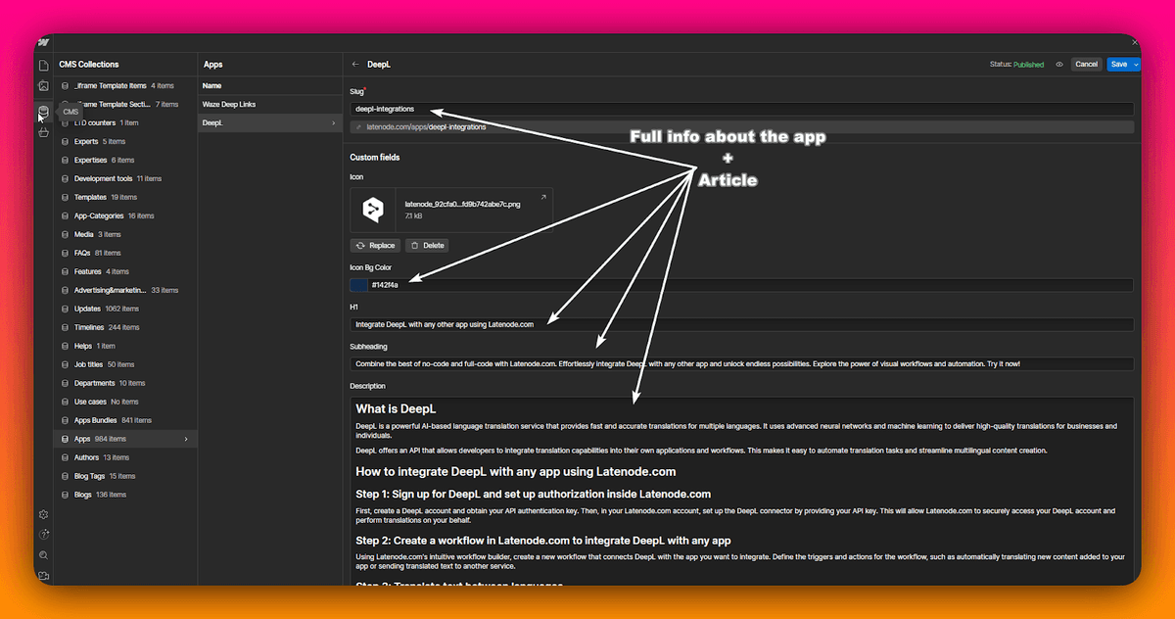Open site settings gear icon
This screenshot has height=619, width=1175.
pyautogui.click(x=43, y=514)
